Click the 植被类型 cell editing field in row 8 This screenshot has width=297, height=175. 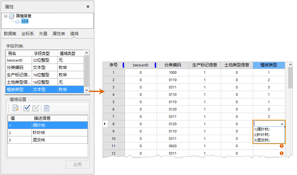[x=267, y=124]
